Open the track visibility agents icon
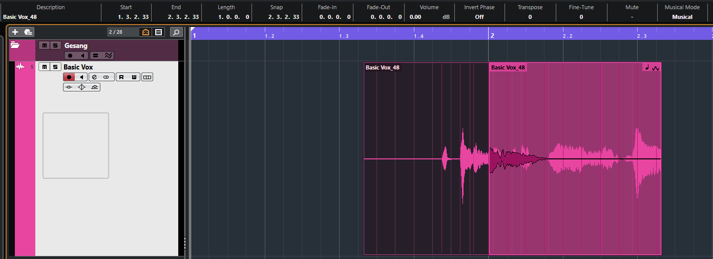713x259 pixels. click(x=146, y=32)
